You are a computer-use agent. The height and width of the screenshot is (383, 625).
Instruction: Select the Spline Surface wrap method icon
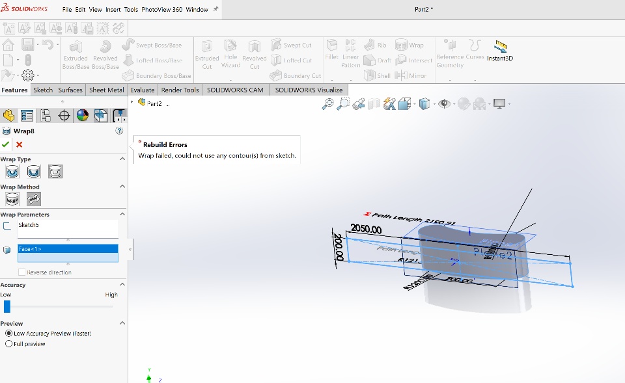[34, 200]
